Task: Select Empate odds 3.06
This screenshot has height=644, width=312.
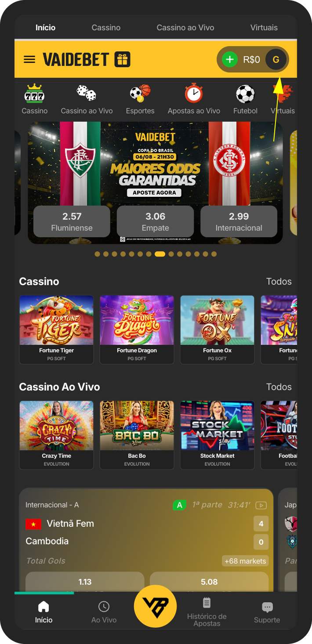Action: tap(155, 221)
